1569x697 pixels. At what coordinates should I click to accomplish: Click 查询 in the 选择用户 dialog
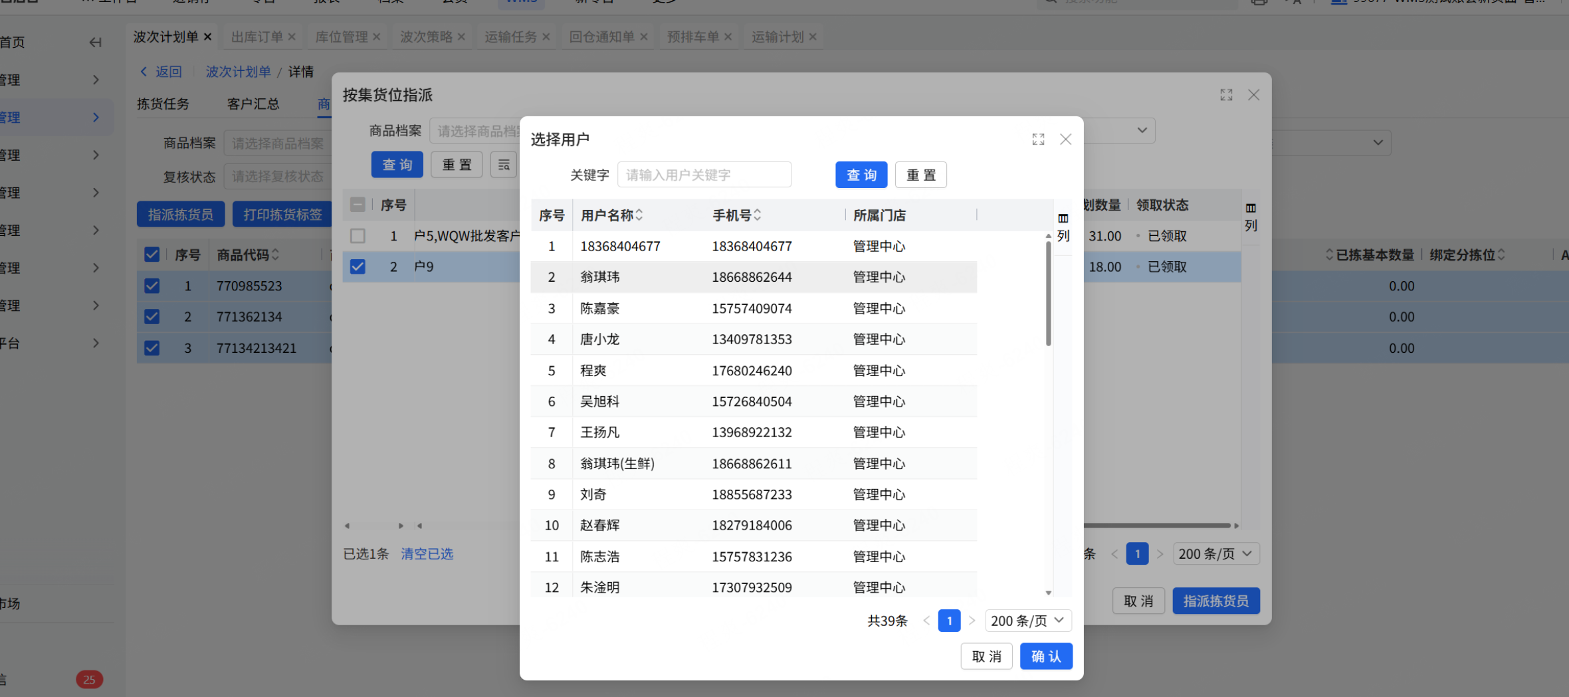point(861,175)
